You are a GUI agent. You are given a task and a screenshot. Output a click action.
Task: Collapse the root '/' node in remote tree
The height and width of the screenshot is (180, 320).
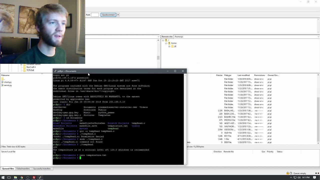click(x=163, y=40)
